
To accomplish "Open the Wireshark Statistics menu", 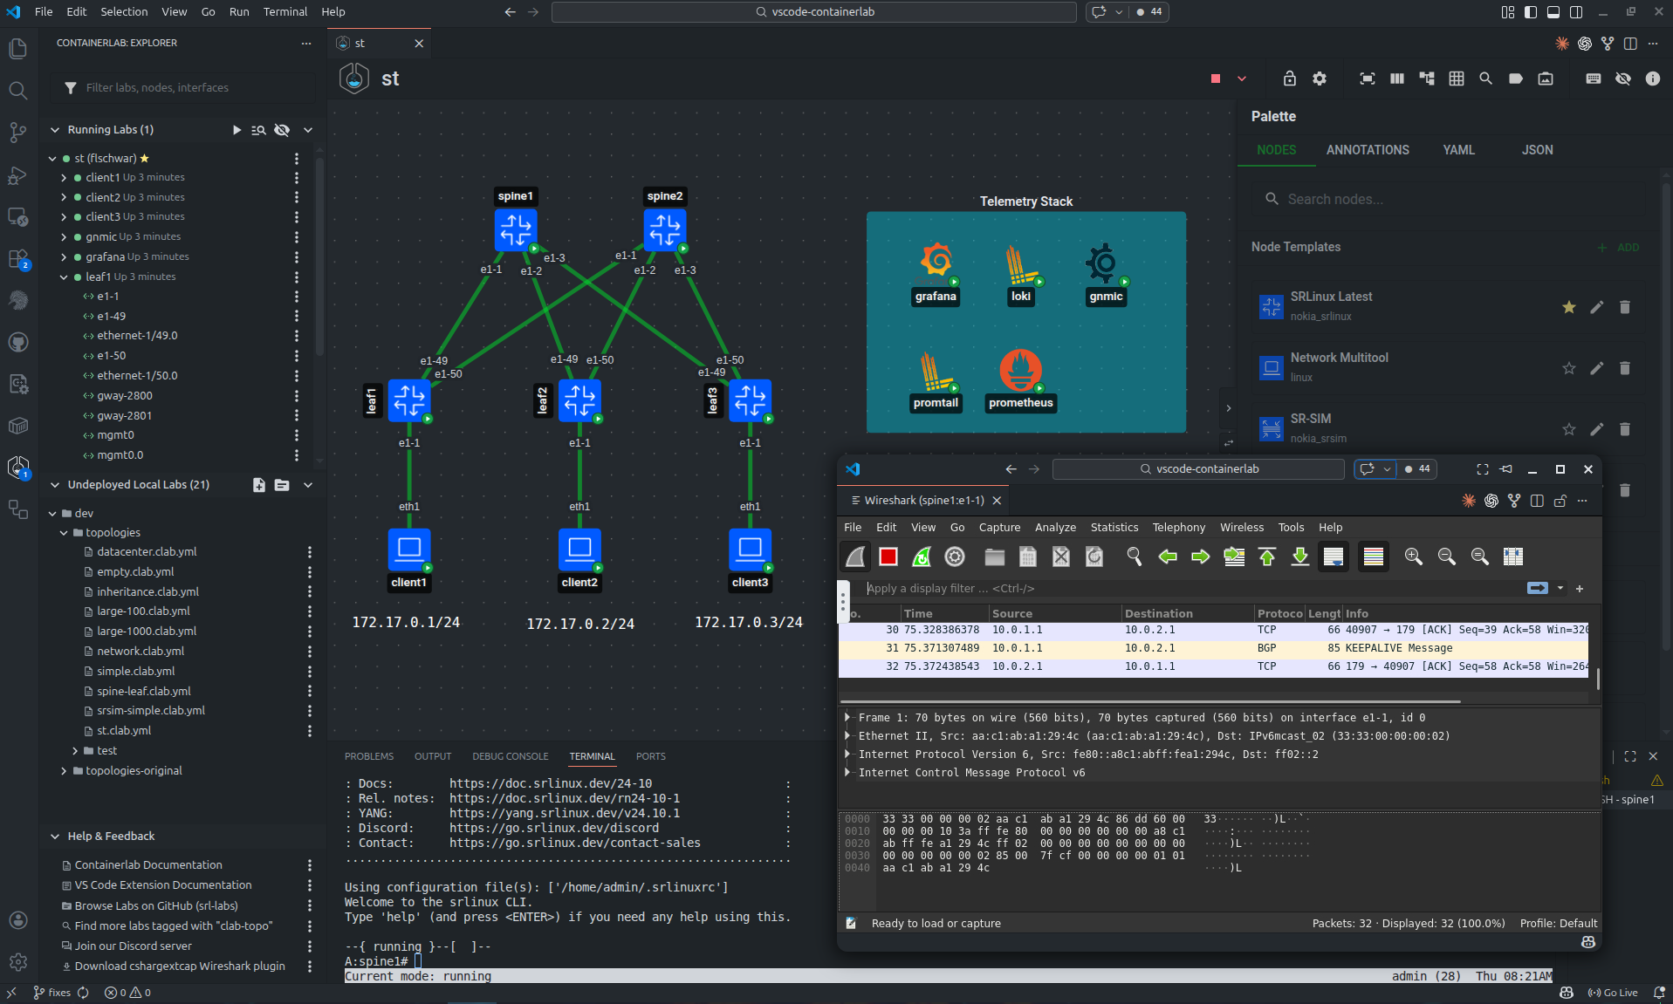I will click(x=1114, y=528).
